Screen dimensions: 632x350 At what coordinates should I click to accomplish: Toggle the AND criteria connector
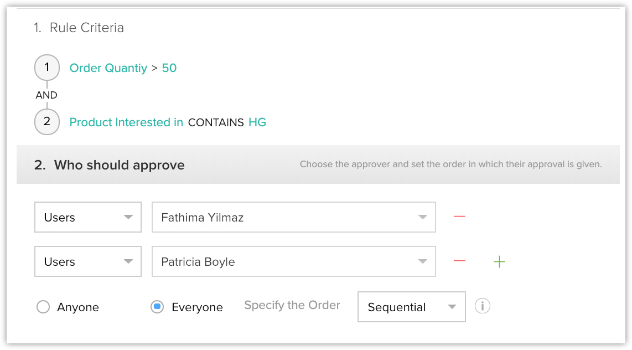[46, 95]
